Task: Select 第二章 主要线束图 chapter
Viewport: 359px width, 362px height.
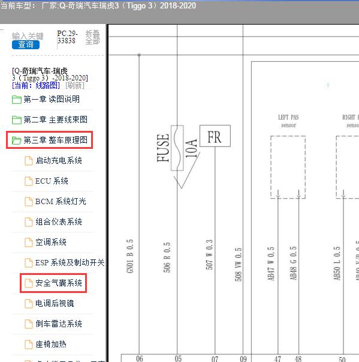Action: pyautogui.click(x=56, y=119)
